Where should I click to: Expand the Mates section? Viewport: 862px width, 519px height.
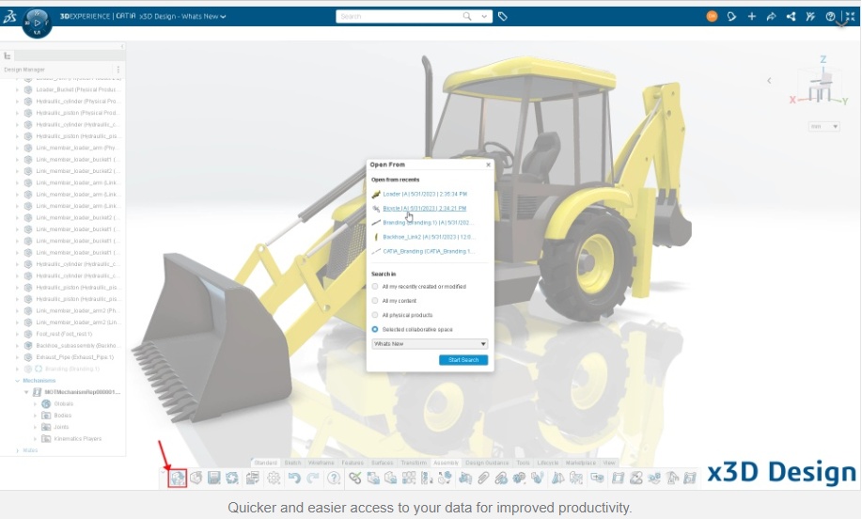17,450
